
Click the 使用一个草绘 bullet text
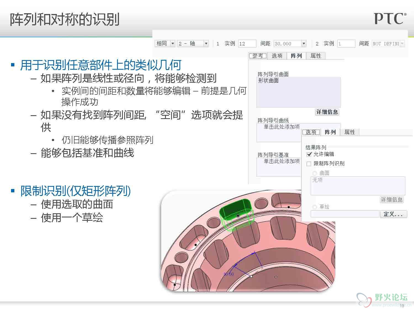click(x=72, y=218)
